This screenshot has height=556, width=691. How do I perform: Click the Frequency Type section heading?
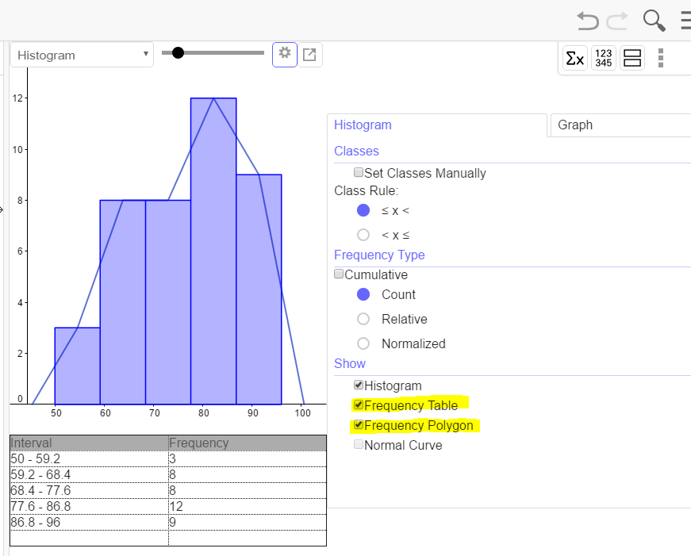point(379,255)
